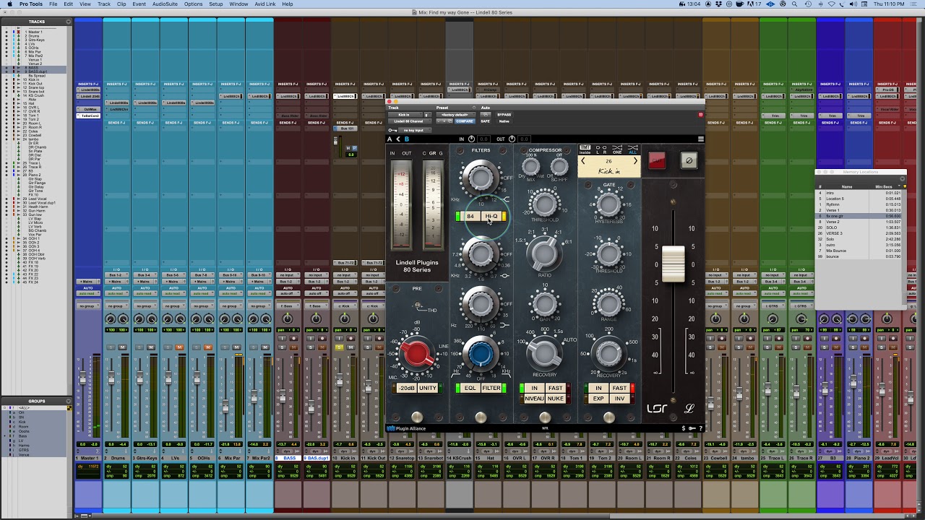
Task: Open the Avid Link menu
Action: (265, 4)
